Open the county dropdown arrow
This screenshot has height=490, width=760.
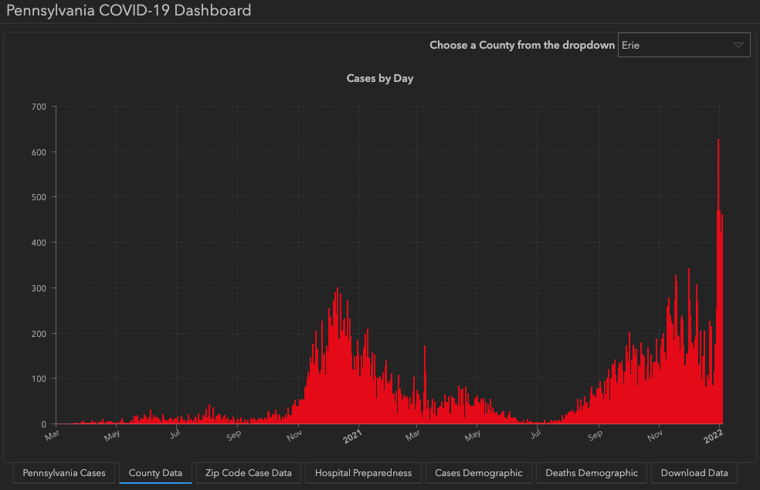coord(738,46)
